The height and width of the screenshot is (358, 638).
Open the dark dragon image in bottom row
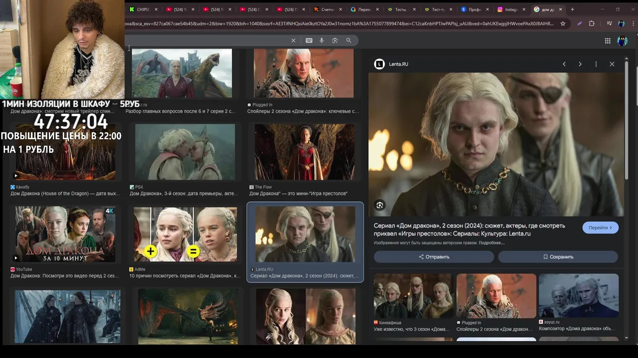188,317
